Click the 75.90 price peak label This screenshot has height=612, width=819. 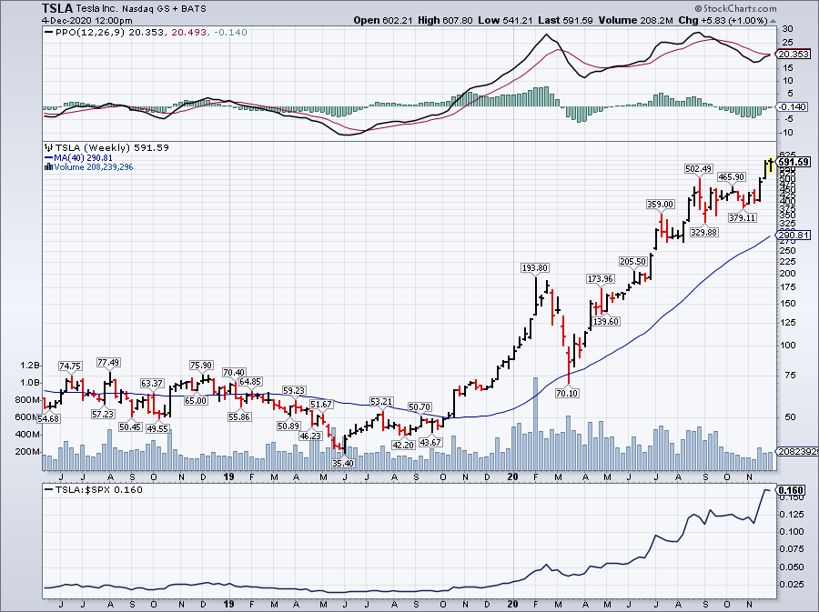201,366
